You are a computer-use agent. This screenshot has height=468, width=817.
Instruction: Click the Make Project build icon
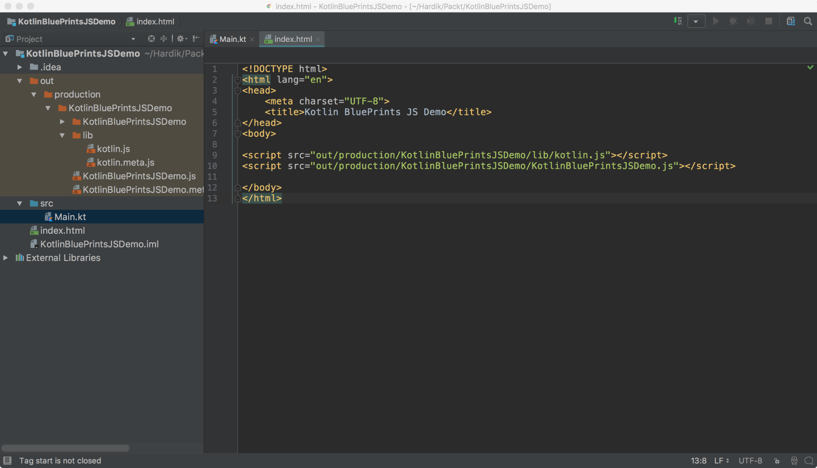(677, 21)
